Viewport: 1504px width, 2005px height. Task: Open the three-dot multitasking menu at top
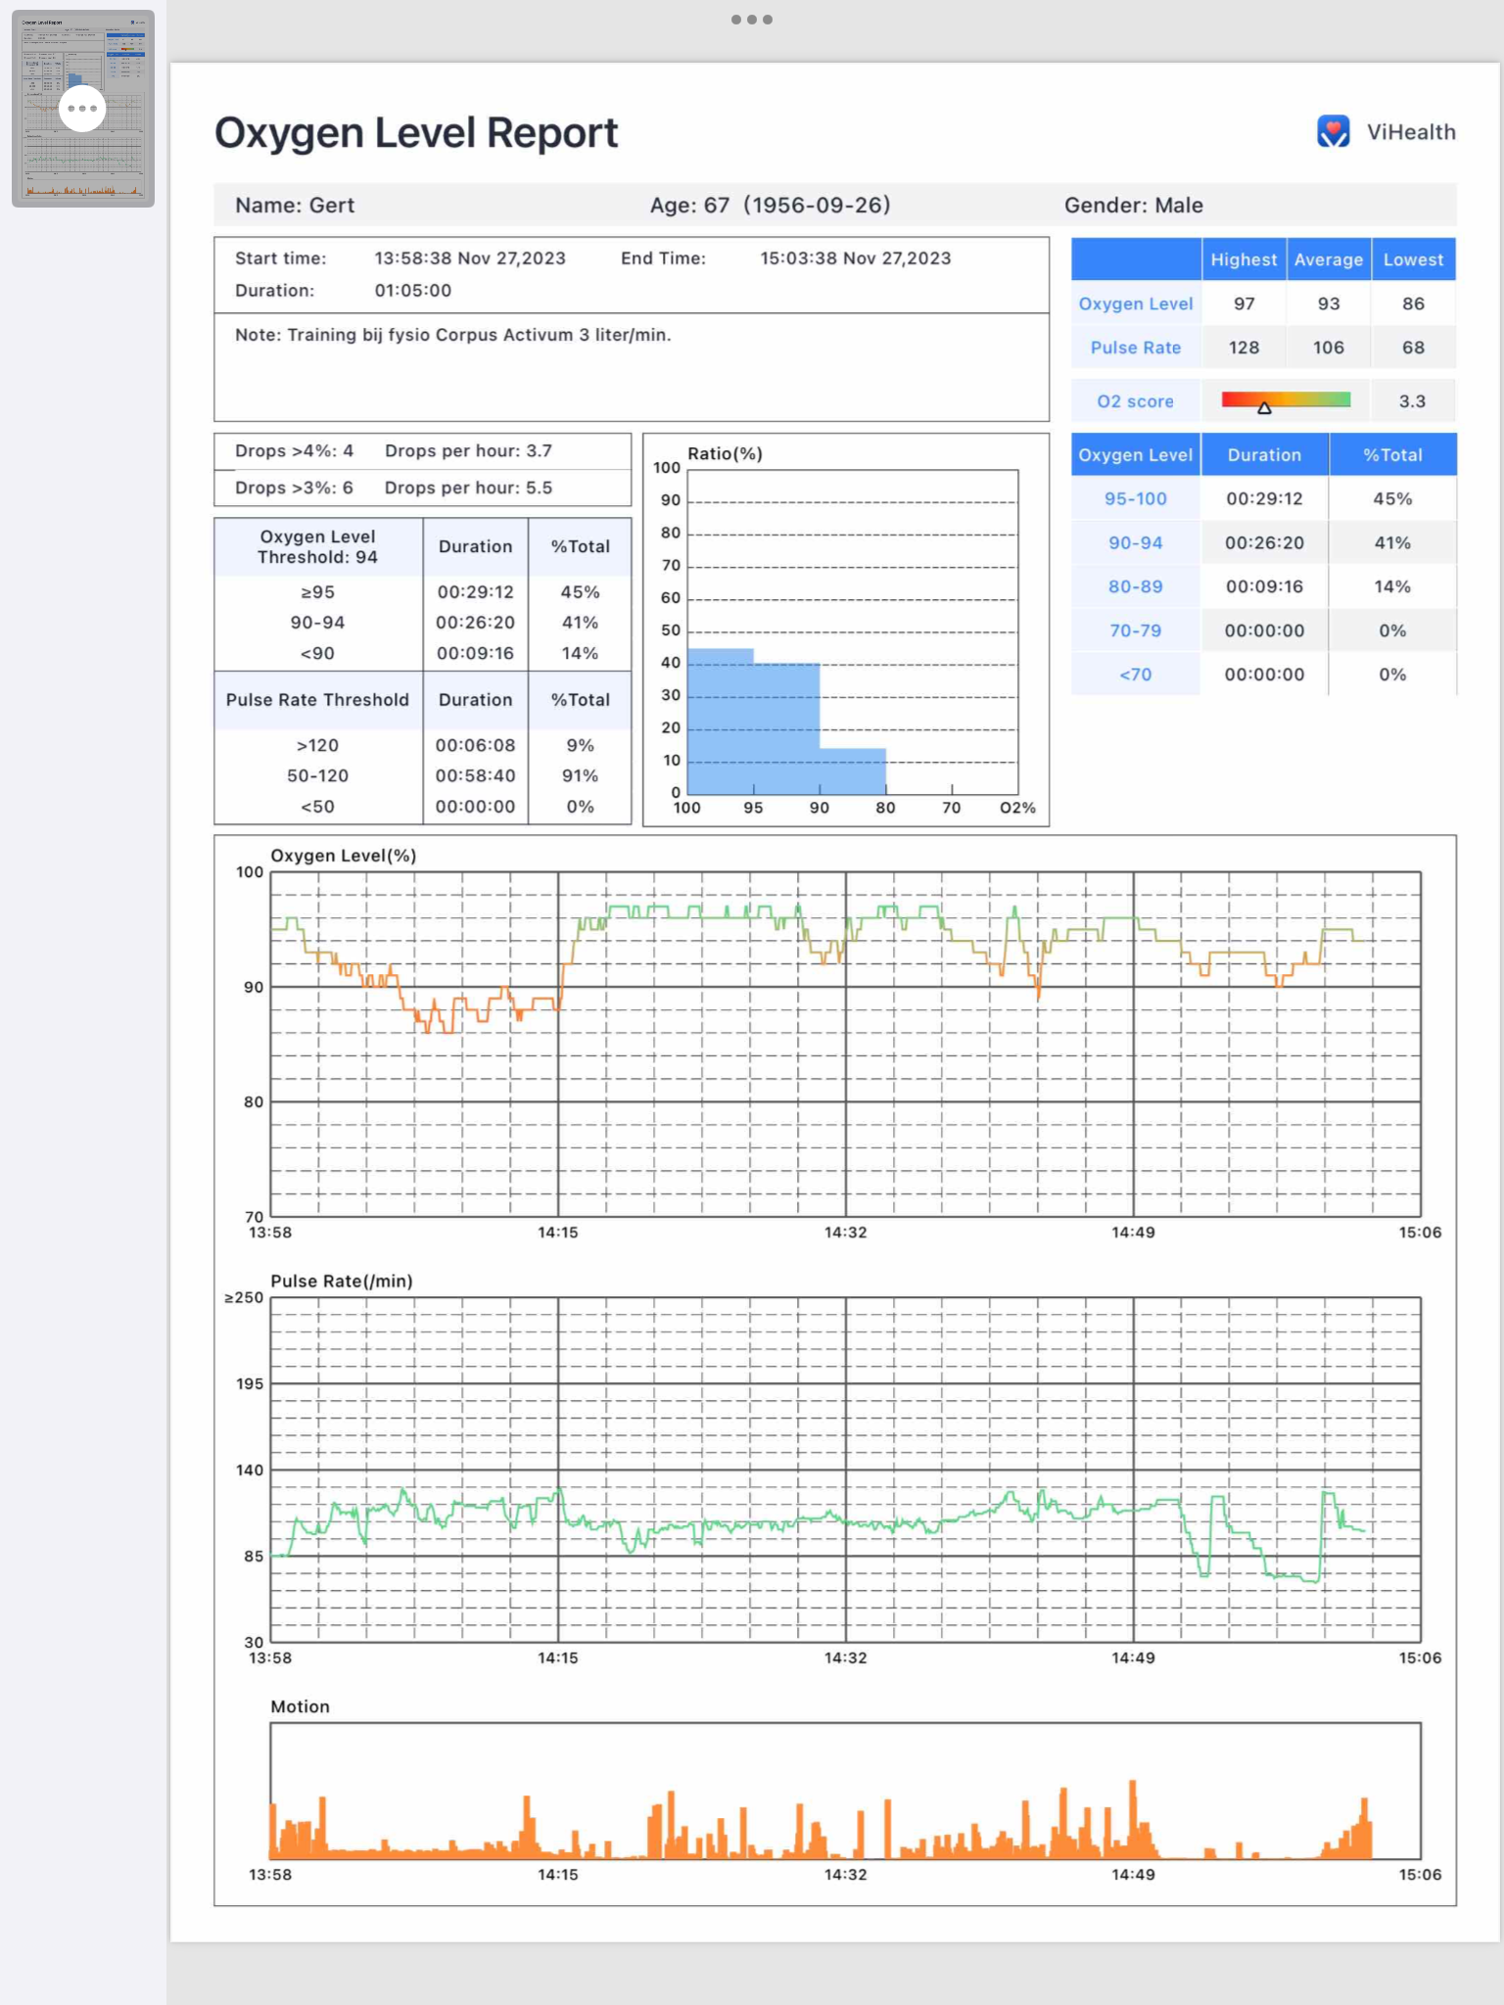(x=751, y=20)
